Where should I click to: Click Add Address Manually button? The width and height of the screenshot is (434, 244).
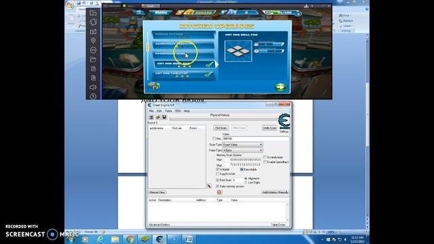tap(275, 192)
